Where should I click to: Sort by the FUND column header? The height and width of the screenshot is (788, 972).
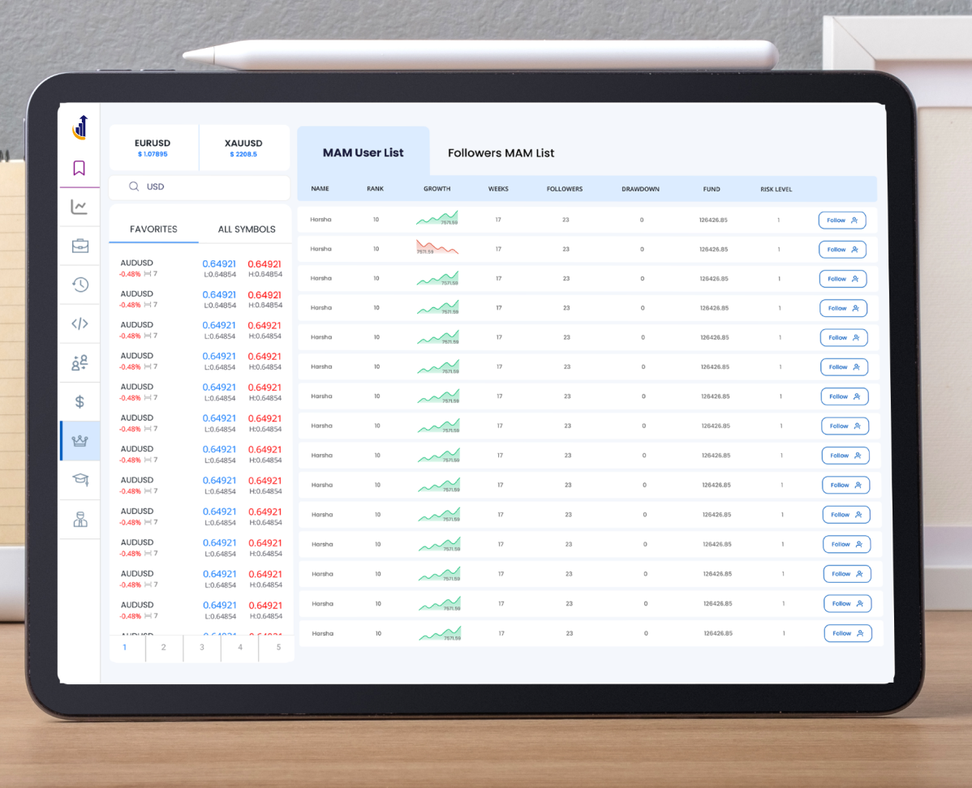[x=712, y=189]
